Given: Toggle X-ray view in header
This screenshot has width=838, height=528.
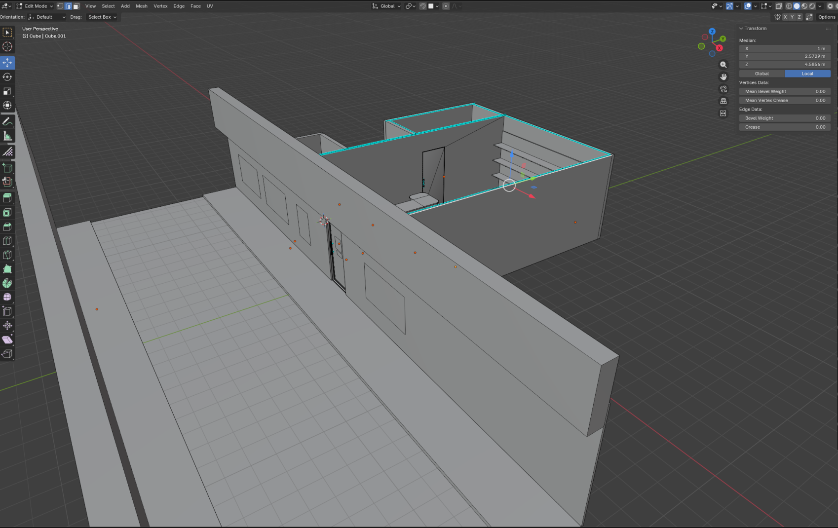Looking at the screenshot, I should coord(779,6).
